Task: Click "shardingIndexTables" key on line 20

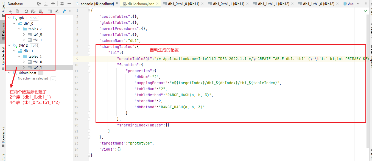Action: coord(140,125)
